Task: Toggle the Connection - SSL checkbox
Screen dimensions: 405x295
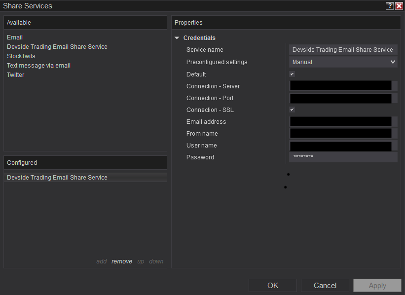Action: click(292, 110)
